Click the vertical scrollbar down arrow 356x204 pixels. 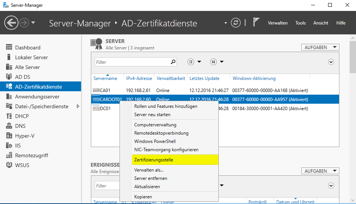[x=353, y=200]
